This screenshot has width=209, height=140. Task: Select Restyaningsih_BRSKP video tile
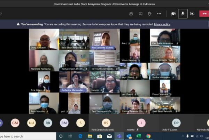pyautogui.click(x=74, y=61)
